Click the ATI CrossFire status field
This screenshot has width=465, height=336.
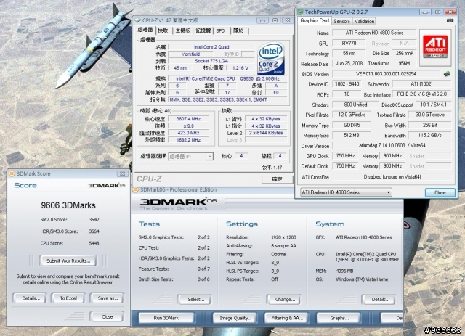(392, 177)
